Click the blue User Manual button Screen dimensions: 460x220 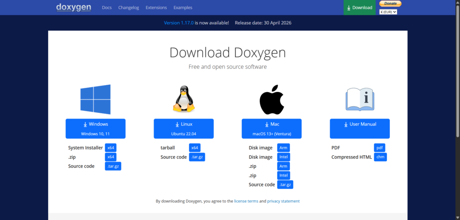tap(360, 128)
